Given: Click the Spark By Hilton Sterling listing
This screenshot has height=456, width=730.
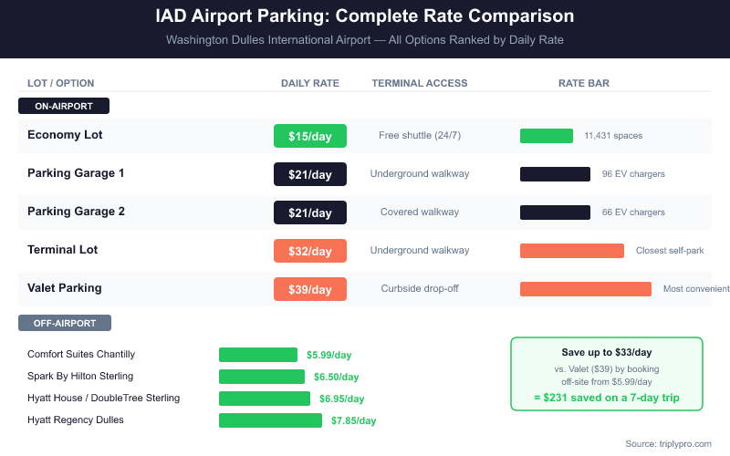Looking at the screenshot, I should (80, 376).
